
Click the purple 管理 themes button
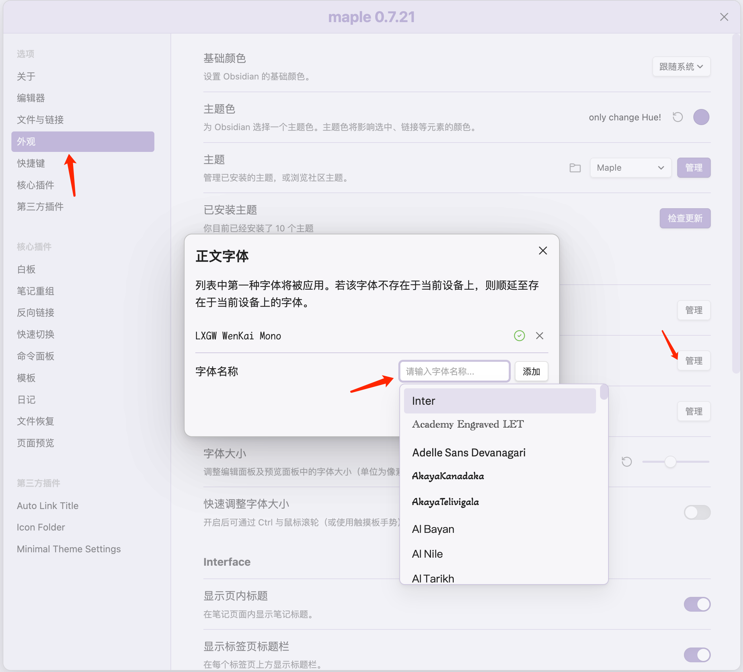click(694, 168)
